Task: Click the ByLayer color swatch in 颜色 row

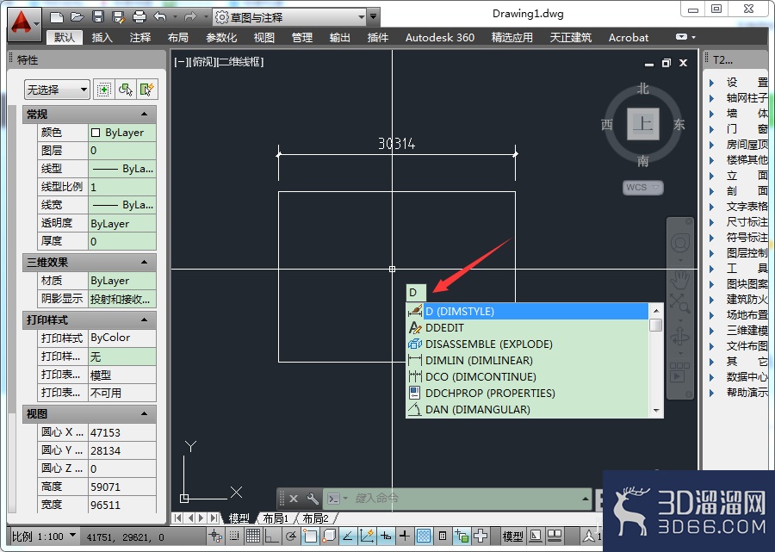Action: coord(96,133)
